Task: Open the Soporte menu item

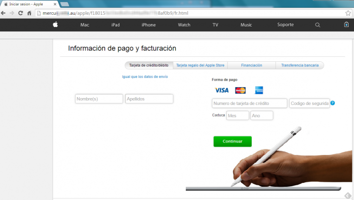Action: (x=285, y=25)
